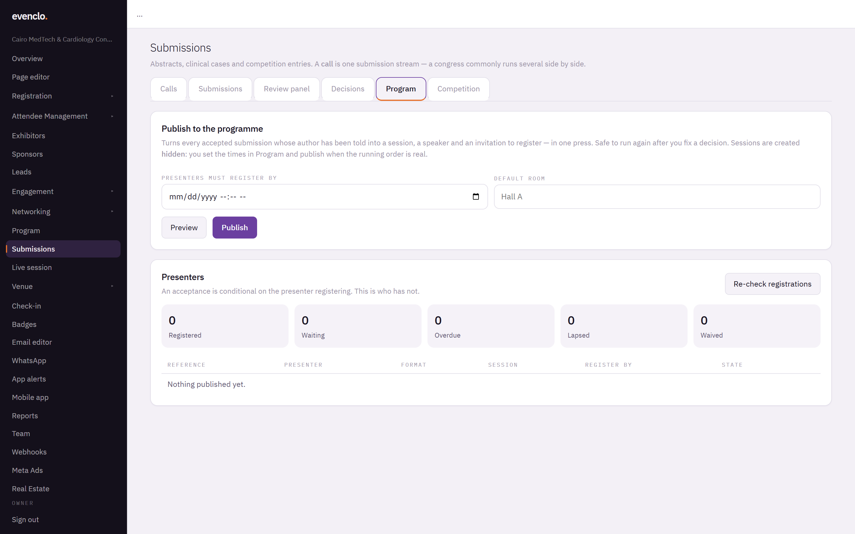
Task: Switch to the Calls tab
Action: point(169,89)
